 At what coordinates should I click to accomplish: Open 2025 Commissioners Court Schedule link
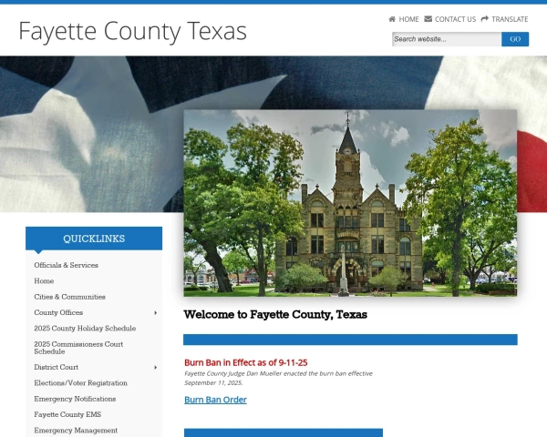tap(78, 348)
